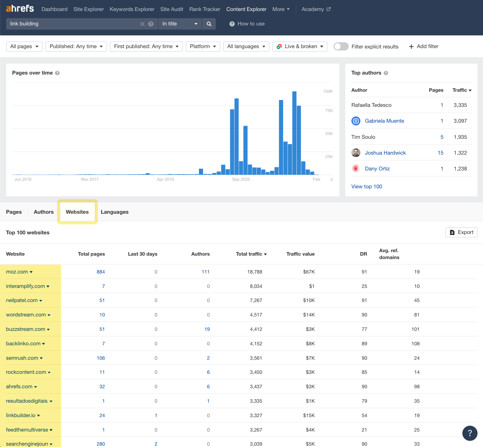Click the Export download icon

click(452, 232)
